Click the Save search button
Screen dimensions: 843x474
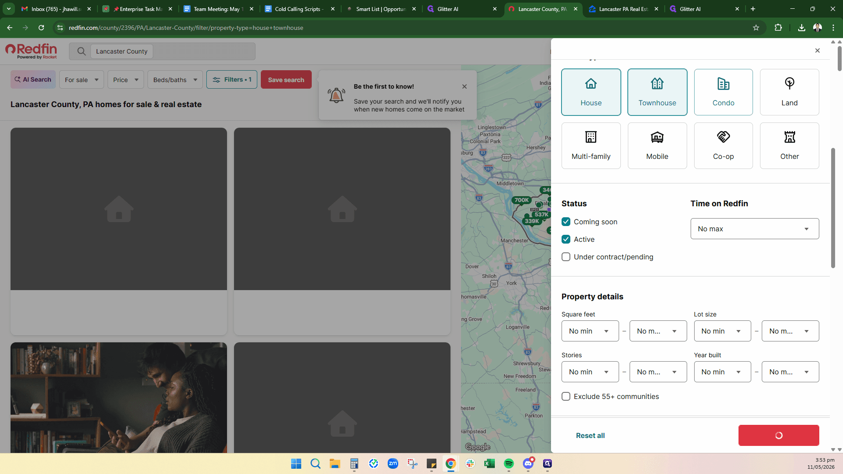286,79
